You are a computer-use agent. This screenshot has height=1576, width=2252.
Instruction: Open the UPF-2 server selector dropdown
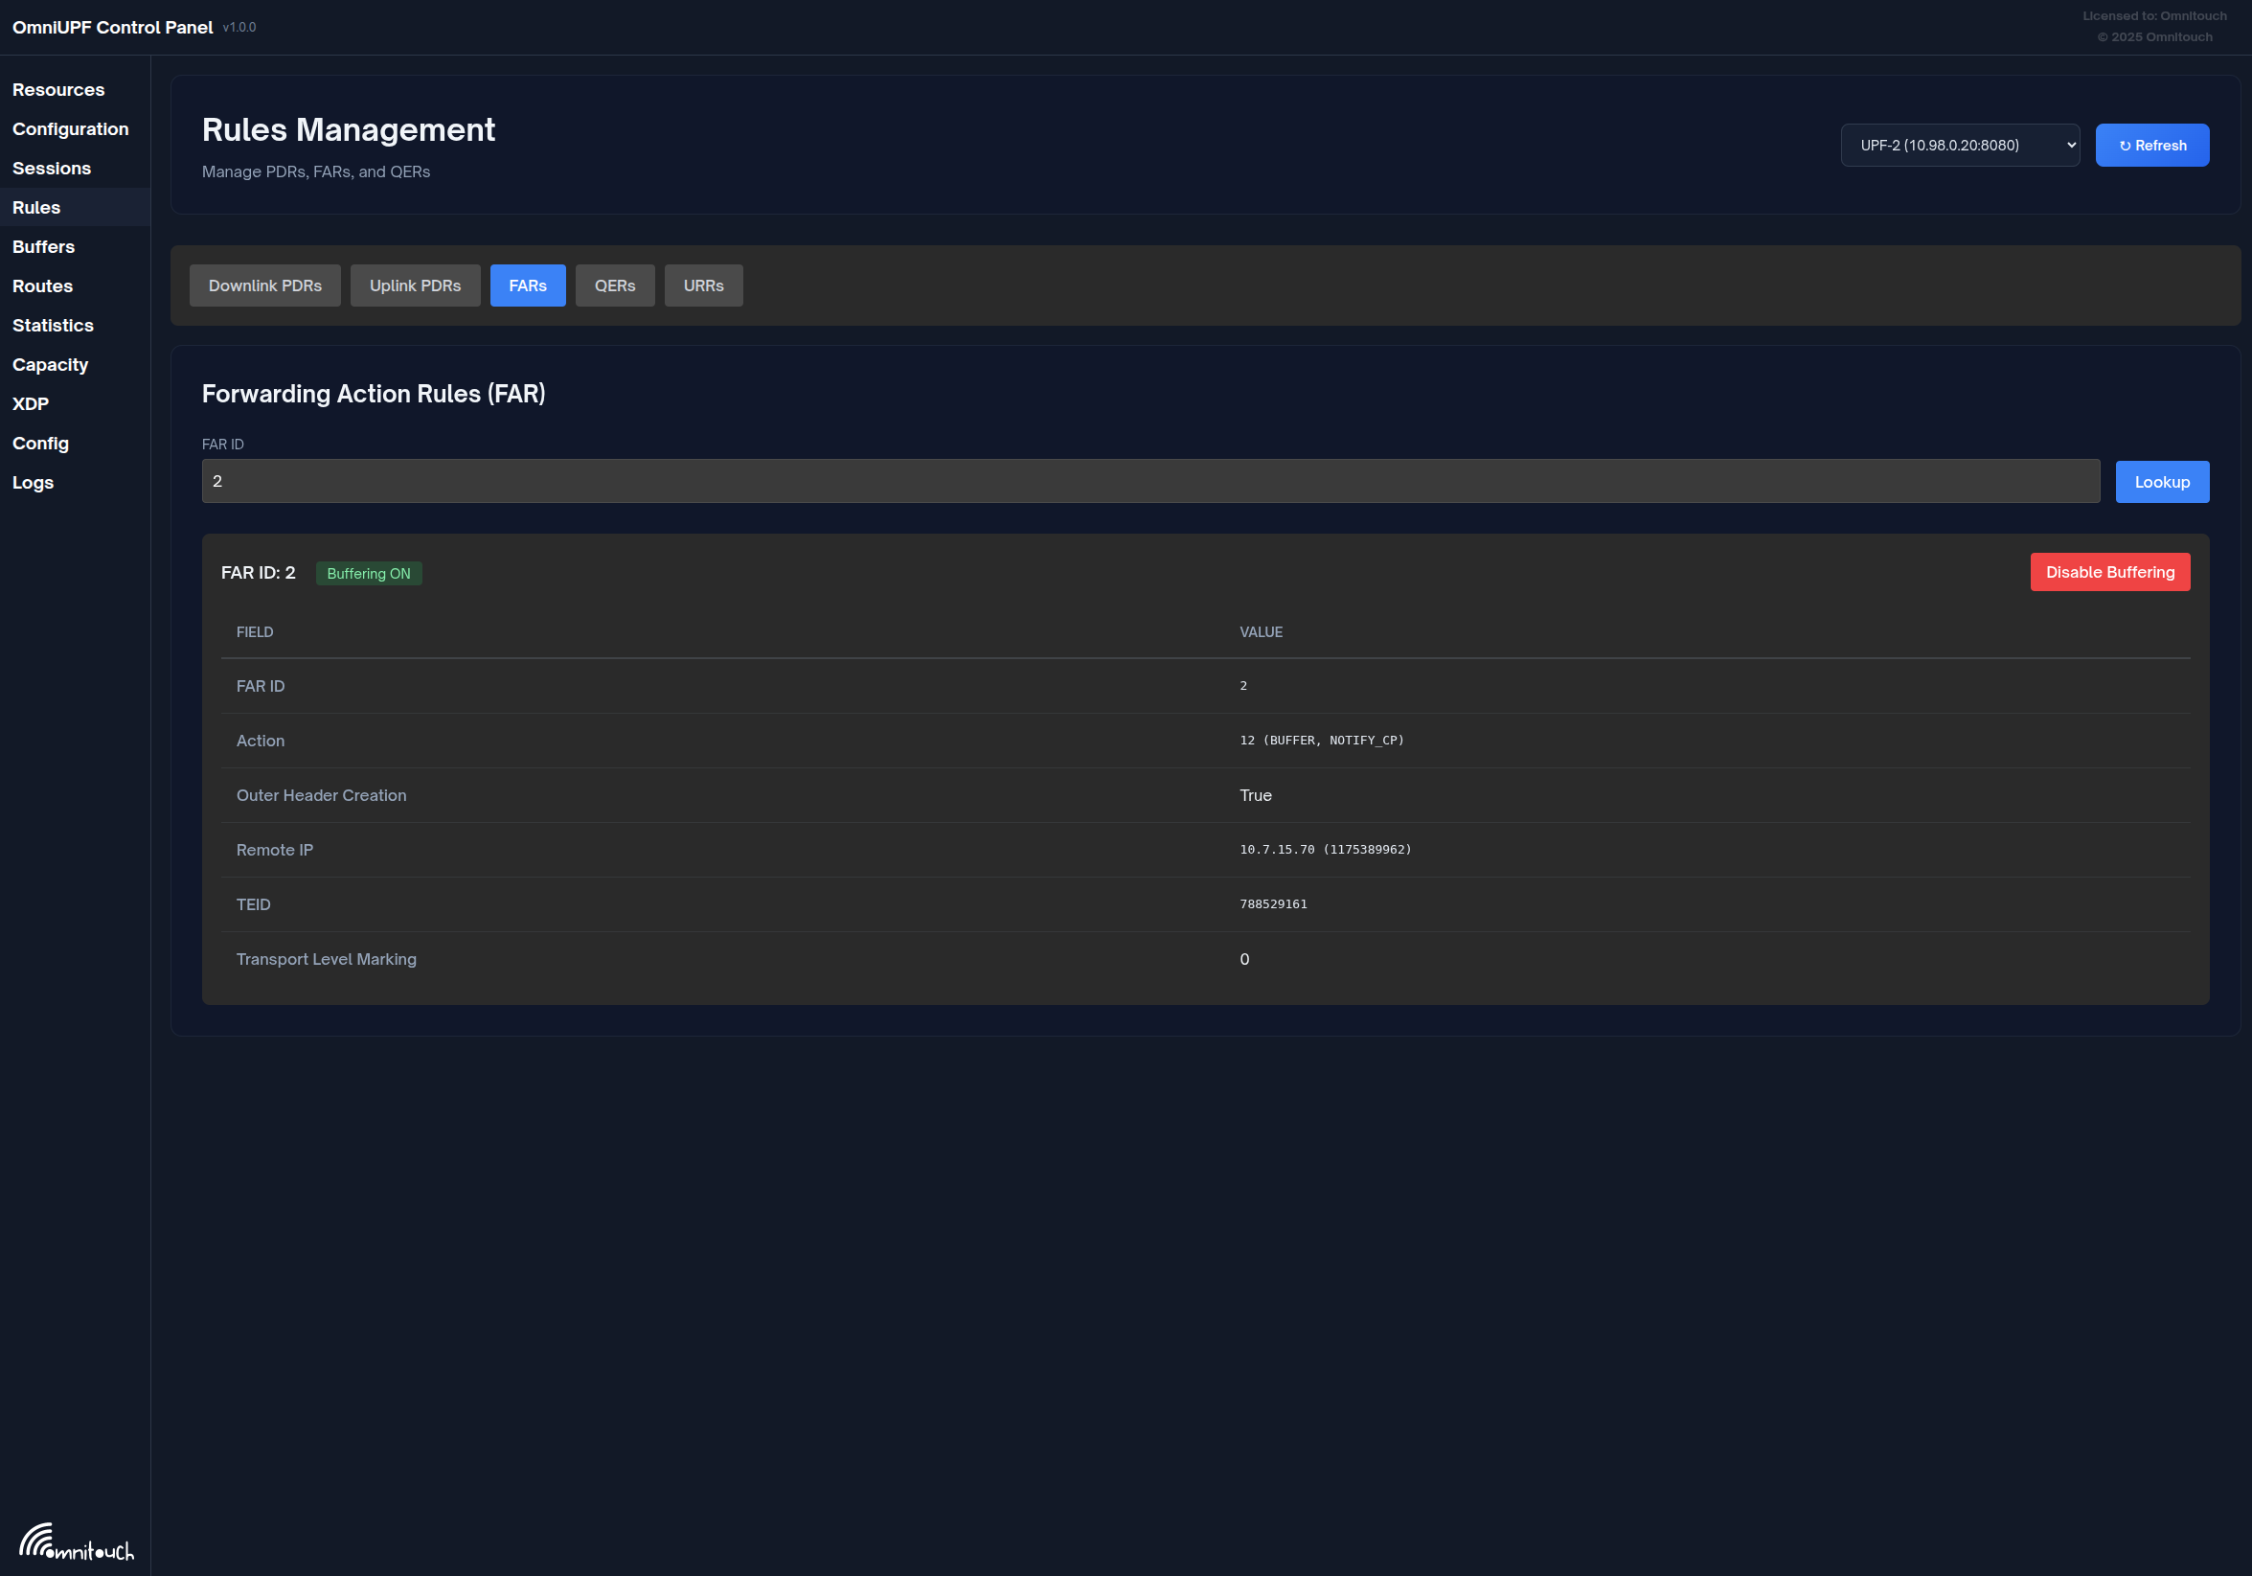click(1960, 145)
